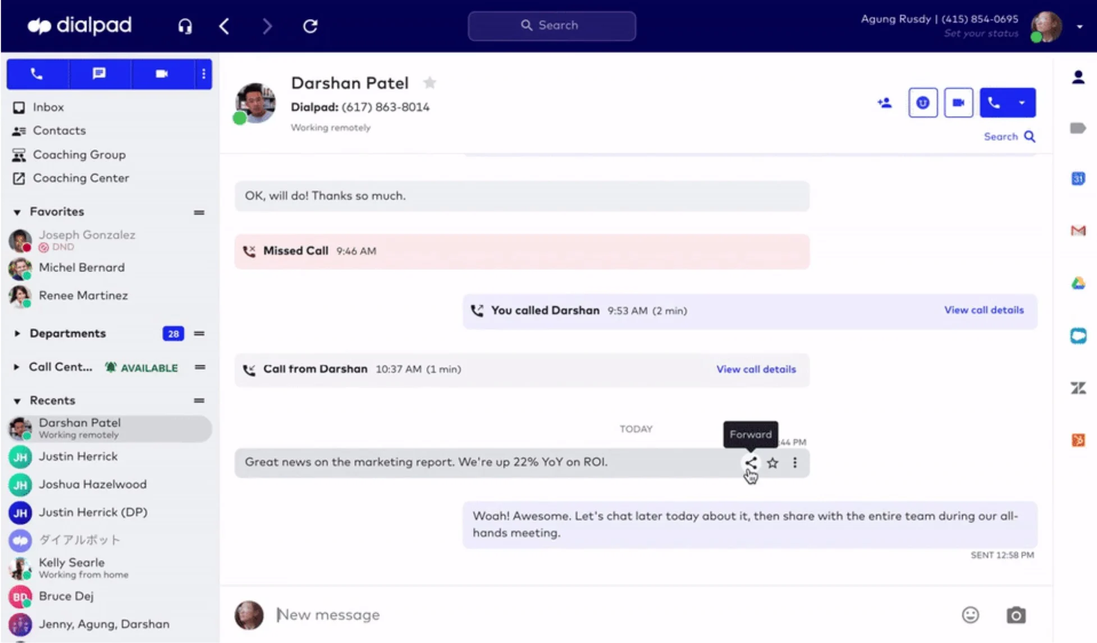This screenshot has height=643, width=1097.
Task: Click the Search button in conversation header
Action: 1009,136
